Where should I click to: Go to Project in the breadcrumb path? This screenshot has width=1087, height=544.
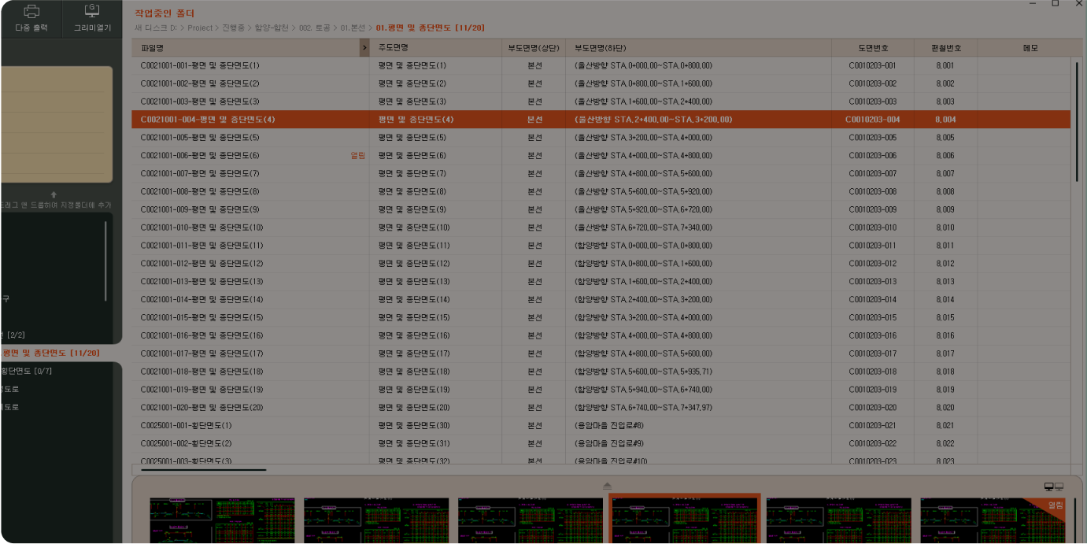pos(200,28)
